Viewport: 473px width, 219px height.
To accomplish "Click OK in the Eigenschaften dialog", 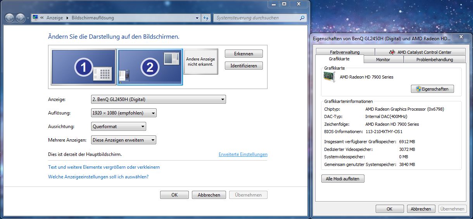I will tap(390, 209).
